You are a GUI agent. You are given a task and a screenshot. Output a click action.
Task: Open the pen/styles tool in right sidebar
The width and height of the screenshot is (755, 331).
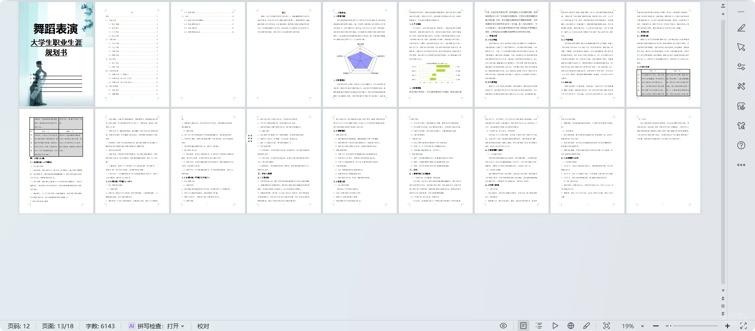[741, 27]
